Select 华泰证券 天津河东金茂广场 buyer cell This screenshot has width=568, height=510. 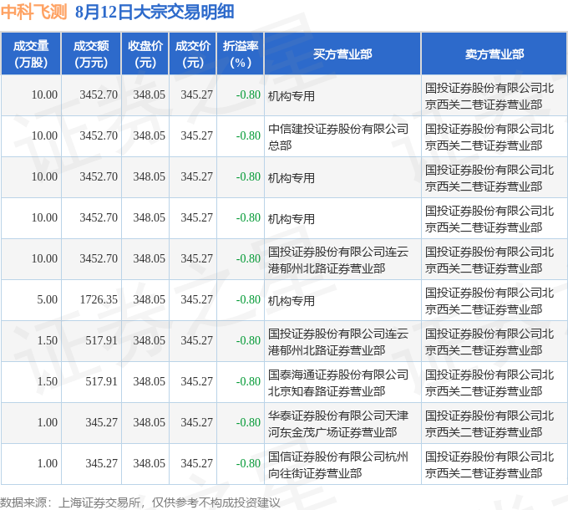coord(342,423)
